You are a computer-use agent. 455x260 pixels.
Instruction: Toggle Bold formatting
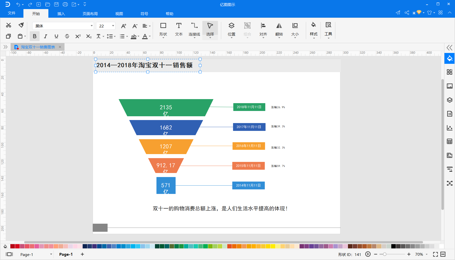(x=35, y=36)
